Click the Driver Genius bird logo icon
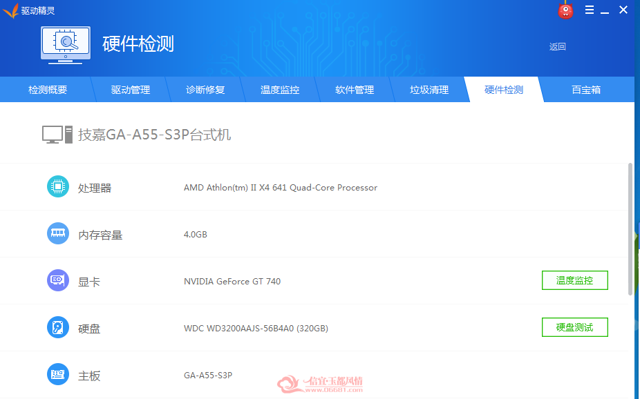 point(10,10)
